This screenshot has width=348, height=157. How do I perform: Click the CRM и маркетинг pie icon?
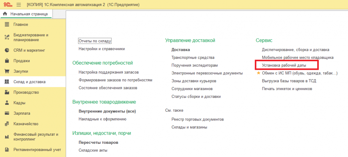point(7,50)
